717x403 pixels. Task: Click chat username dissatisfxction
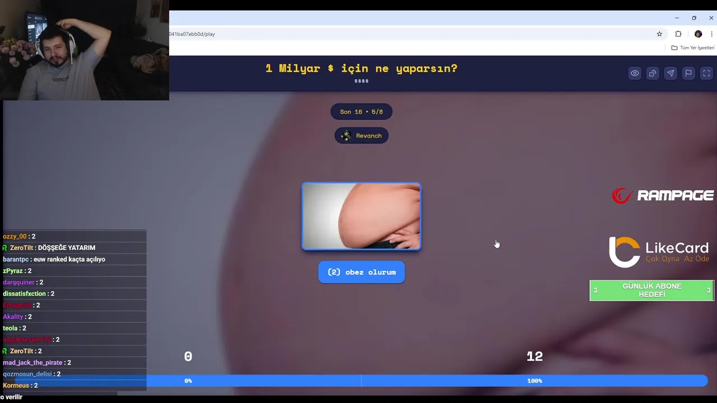24,294
